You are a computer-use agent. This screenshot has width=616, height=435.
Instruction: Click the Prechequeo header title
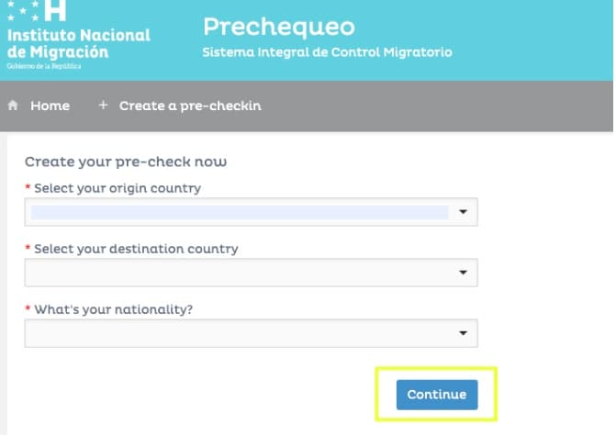[x=278, y=26]
